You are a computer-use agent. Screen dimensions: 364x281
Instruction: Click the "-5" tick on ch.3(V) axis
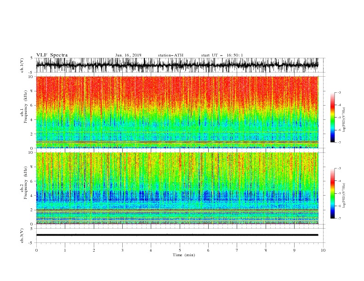click(x=31, y=243)
